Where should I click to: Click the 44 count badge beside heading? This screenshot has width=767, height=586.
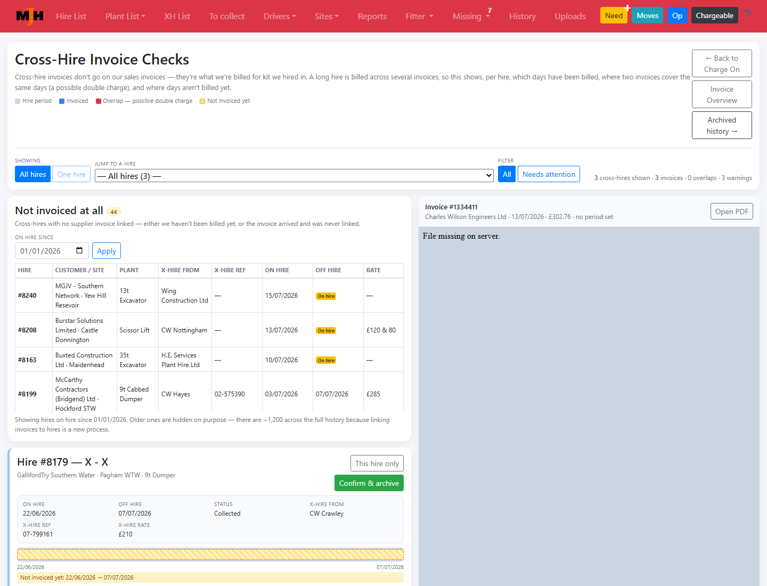coord(113,211)
